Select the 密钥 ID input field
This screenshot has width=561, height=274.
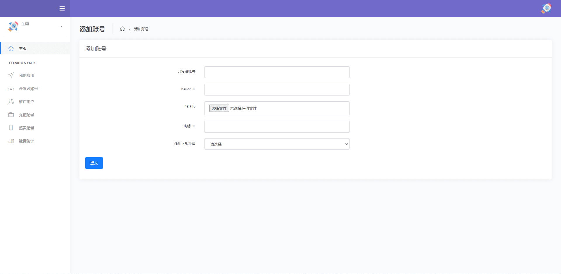coord(277,127)
